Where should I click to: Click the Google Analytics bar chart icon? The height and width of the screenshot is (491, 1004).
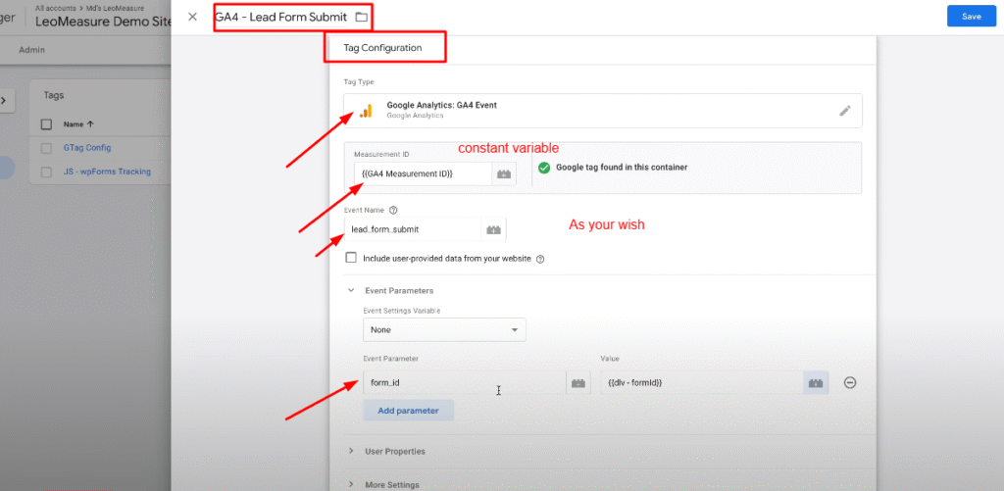[366, 111]
